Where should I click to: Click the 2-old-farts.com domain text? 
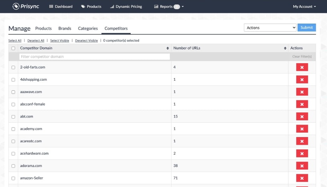tap(32, 67)
